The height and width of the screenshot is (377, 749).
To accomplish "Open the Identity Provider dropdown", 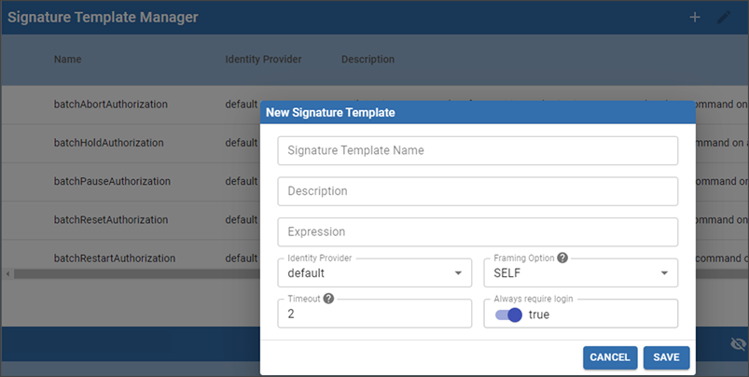I will point(375,272).
